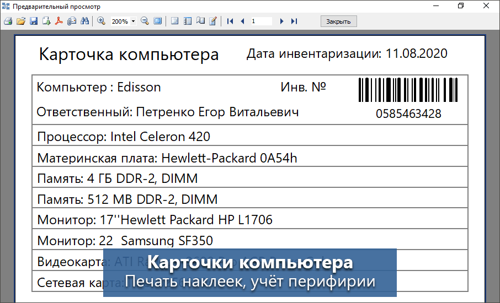
Task: Show the report outline icon
Action: point(174,21)
